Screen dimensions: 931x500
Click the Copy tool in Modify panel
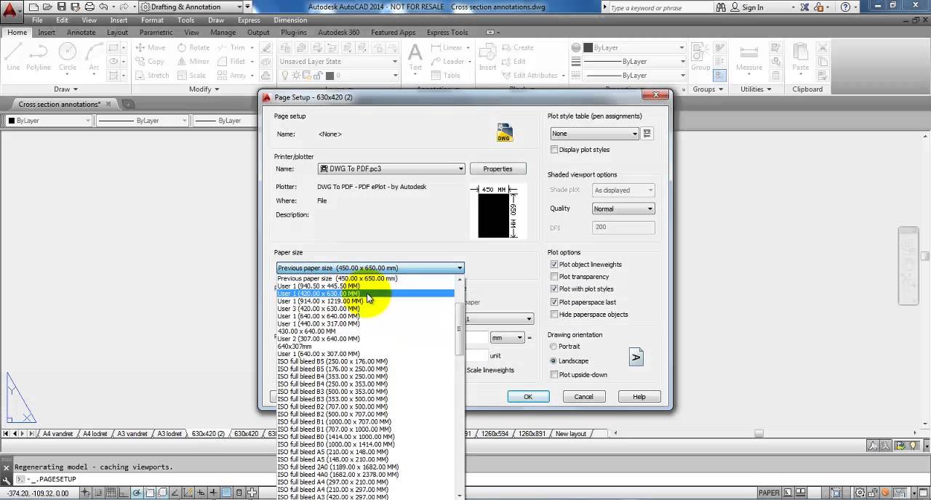[151, 62]
